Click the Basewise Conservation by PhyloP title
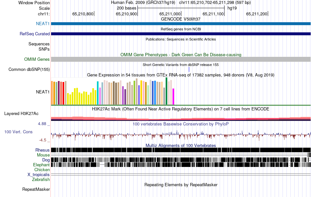 (181, 124)
